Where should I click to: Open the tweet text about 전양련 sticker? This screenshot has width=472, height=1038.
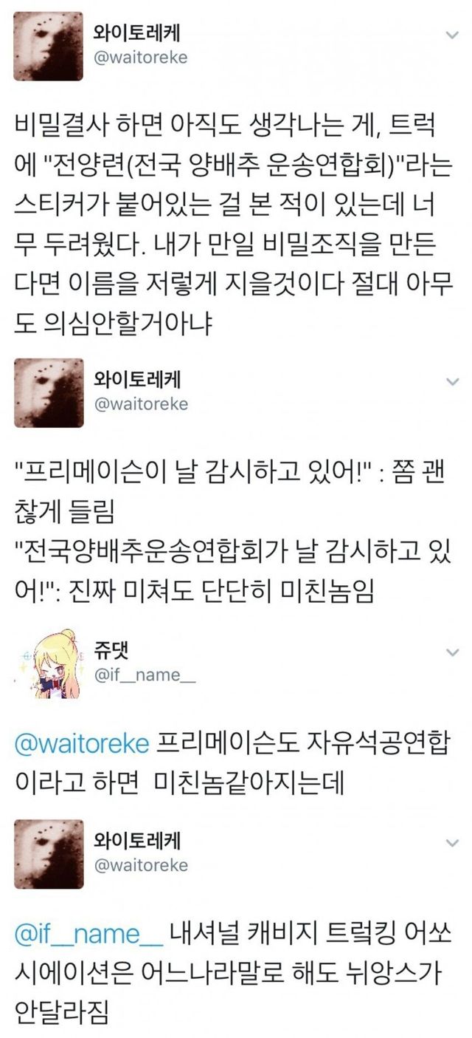click(x=228, y=222)
